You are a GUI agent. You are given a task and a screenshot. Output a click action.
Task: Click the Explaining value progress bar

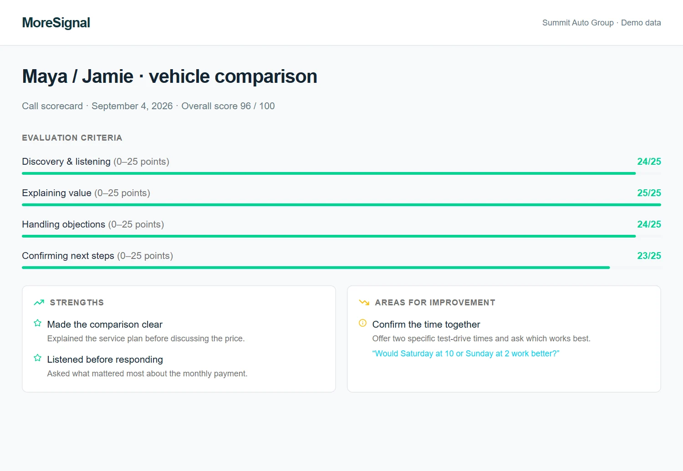[341, 205]
